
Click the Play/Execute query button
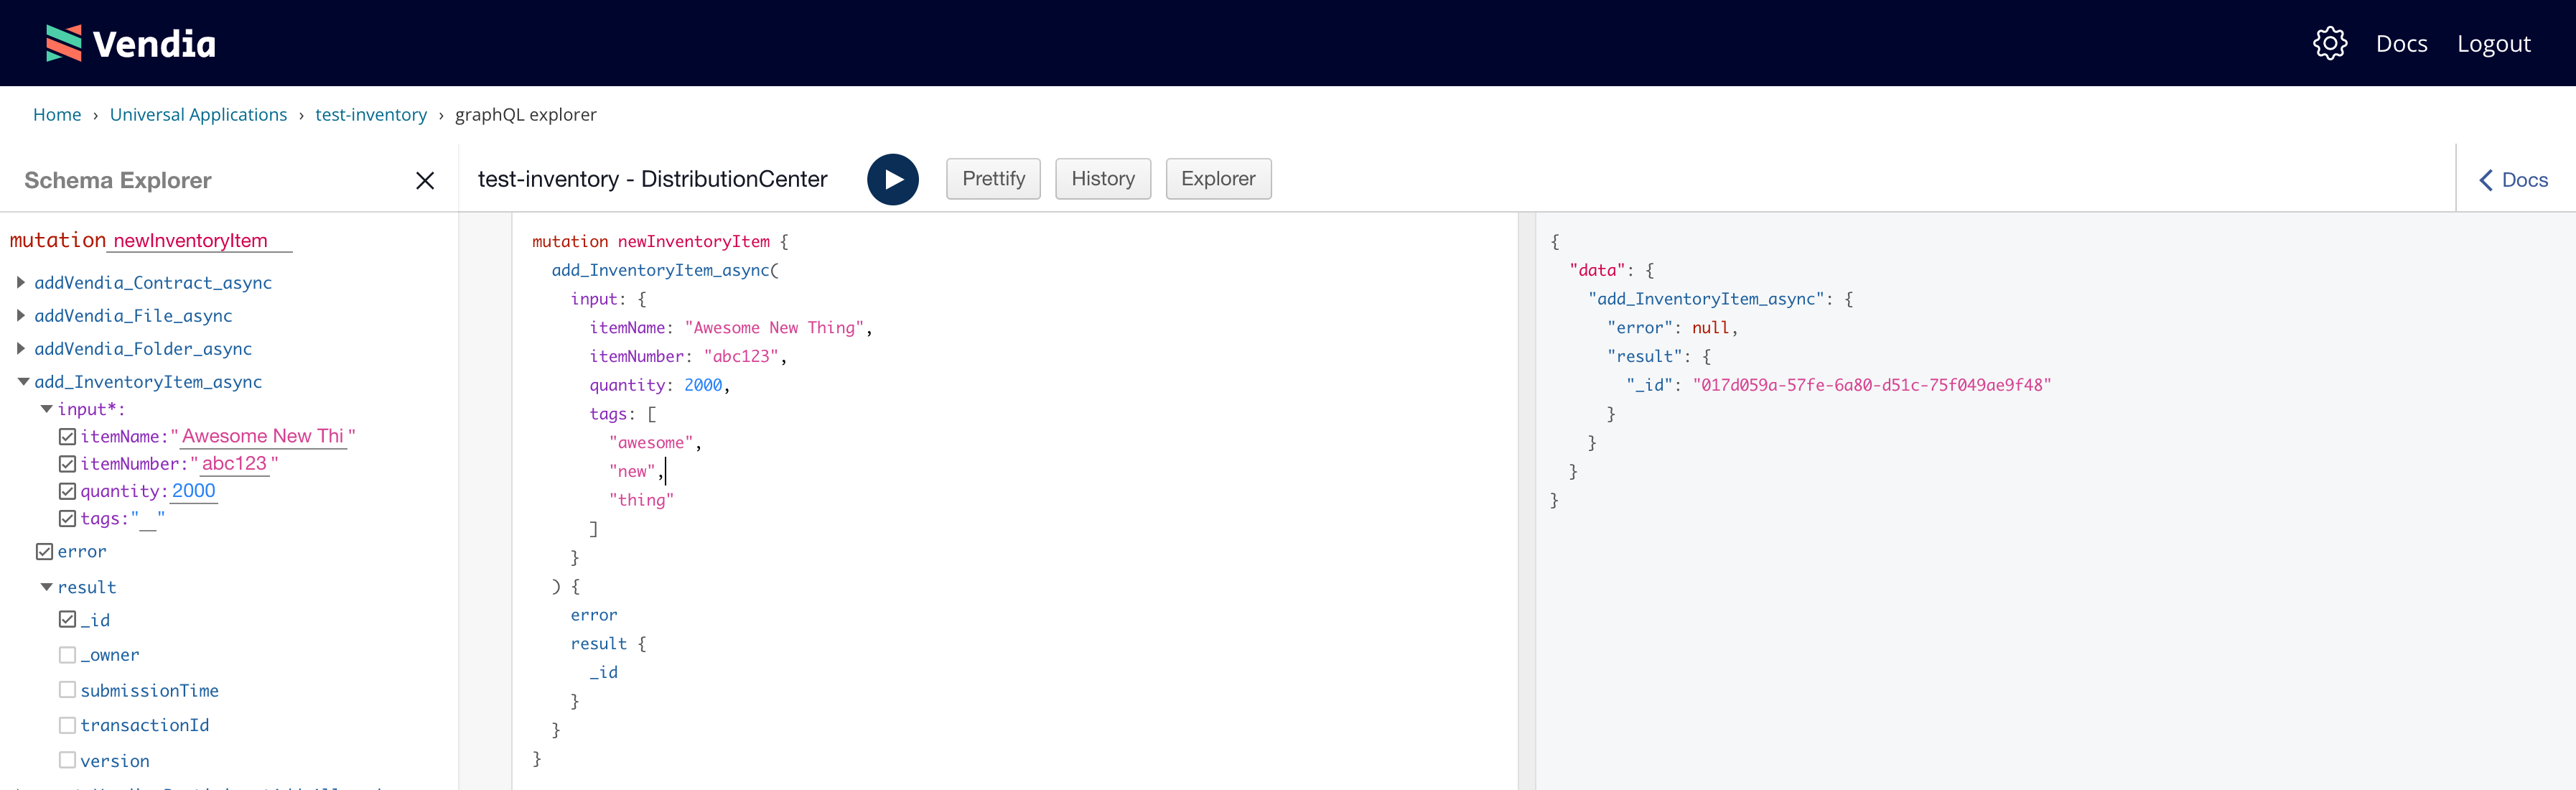(x=894, y=179)
